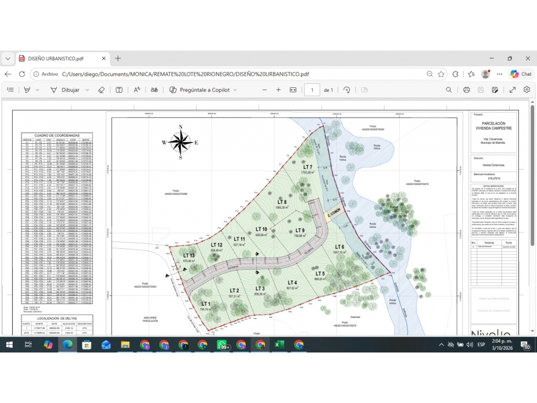Go back to previous page

[x=8, y=74]
